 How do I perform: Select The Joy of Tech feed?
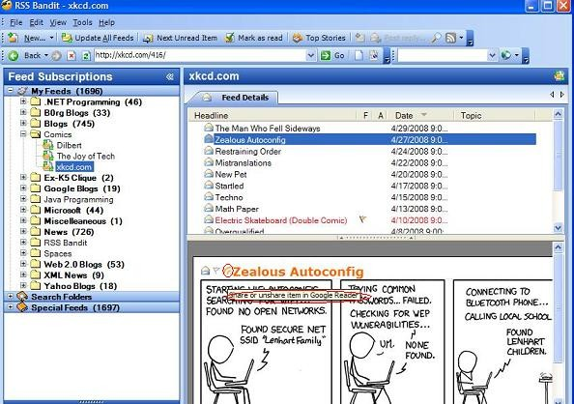click(86, 156)
